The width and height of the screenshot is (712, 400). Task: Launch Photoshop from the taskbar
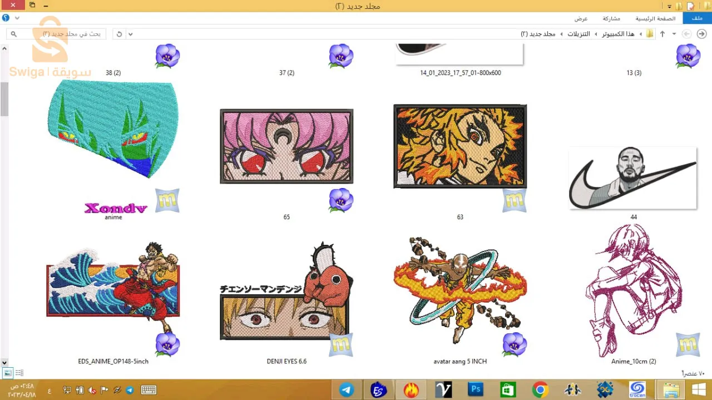476,390
